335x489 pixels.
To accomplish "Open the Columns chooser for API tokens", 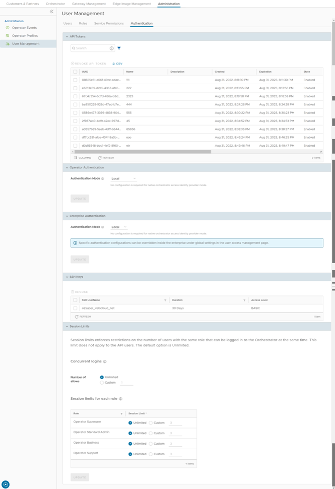I will tap(83, 158).
